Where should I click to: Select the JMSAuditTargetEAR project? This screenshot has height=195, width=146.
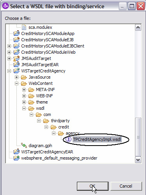pos(40,65)
